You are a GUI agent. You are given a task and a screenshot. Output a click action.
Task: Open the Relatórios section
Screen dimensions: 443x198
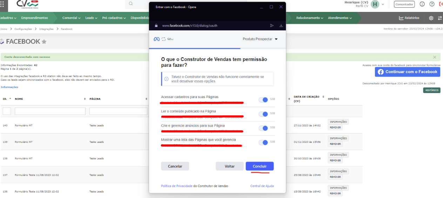[x=409, y=18]
